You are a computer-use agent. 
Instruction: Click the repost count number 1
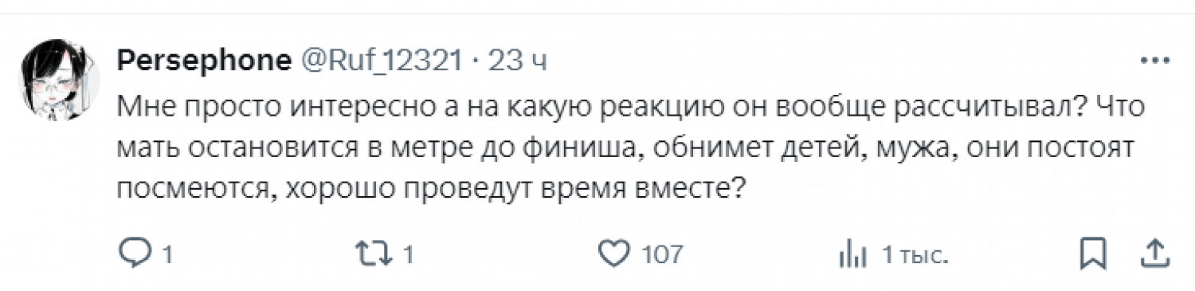pyautogui.click(x=408, y=255)
